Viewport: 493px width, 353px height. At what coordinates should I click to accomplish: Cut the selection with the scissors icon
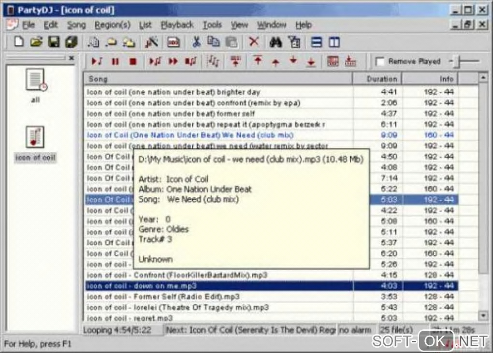pyautogui.click(x=196, y=42)
